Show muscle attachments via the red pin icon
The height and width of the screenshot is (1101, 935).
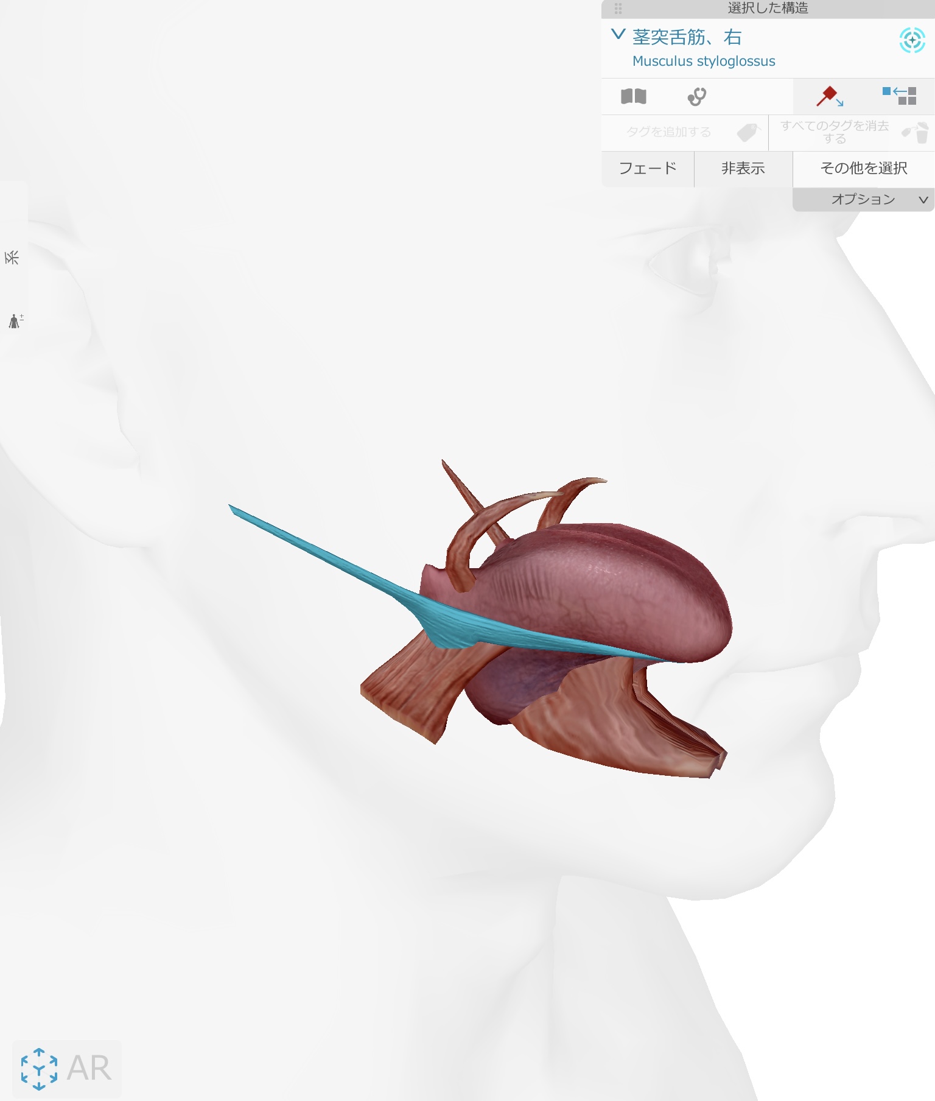[x=829, y=96]
